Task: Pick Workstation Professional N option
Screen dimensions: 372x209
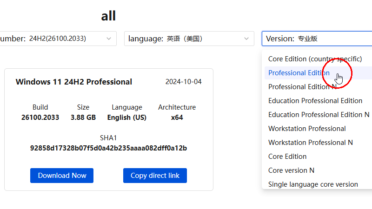Action: tap(310, 143)
